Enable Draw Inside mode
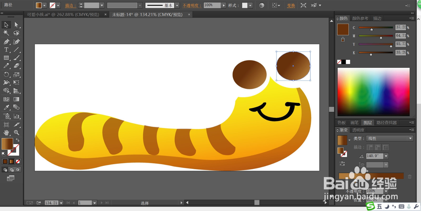 [x=18, y=170]
